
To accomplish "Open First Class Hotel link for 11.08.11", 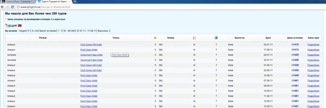I will 89,96.
